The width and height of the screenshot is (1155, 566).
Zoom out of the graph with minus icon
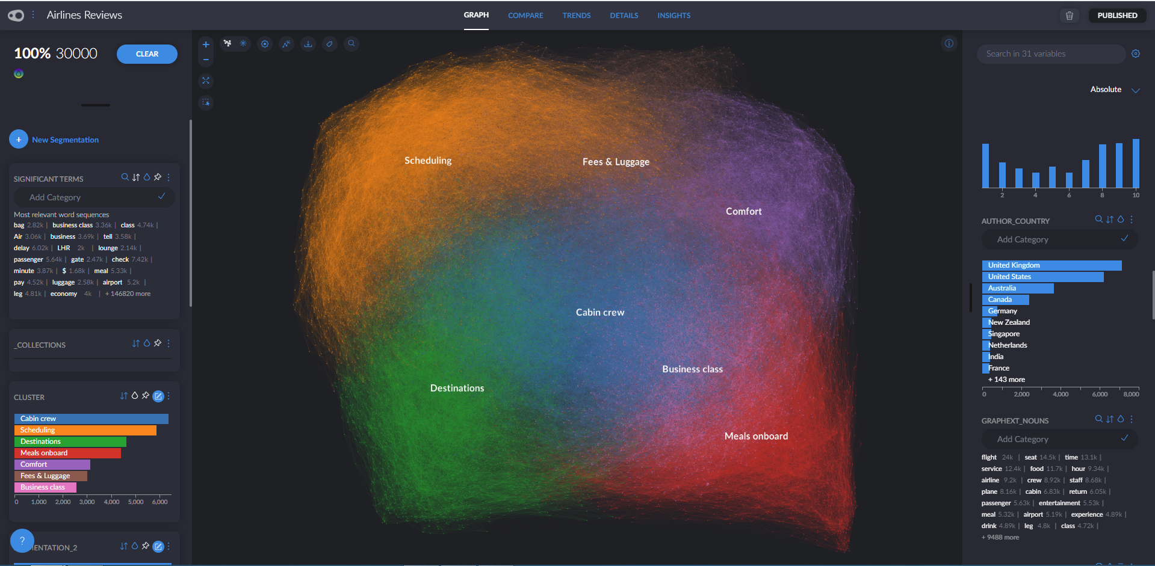[206, 60]
